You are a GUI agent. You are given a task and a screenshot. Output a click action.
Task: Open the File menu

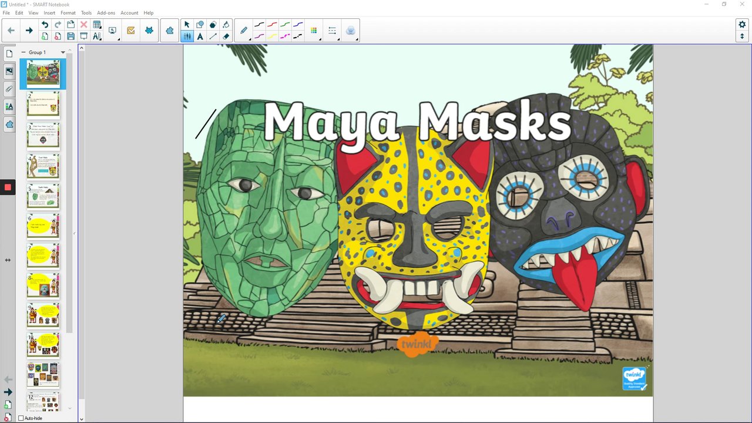(6, 13)
